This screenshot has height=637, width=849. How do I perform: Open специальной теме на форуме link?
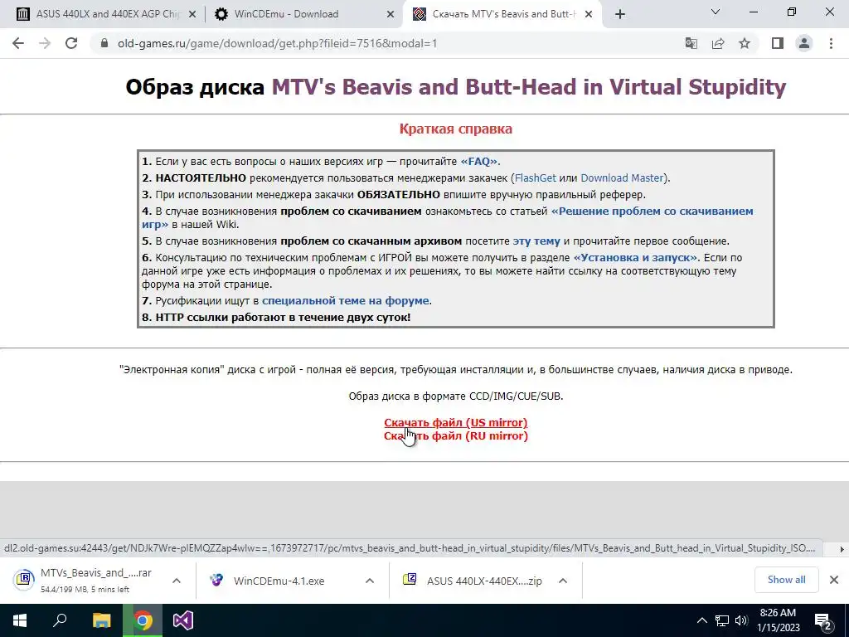pos(346,300)
